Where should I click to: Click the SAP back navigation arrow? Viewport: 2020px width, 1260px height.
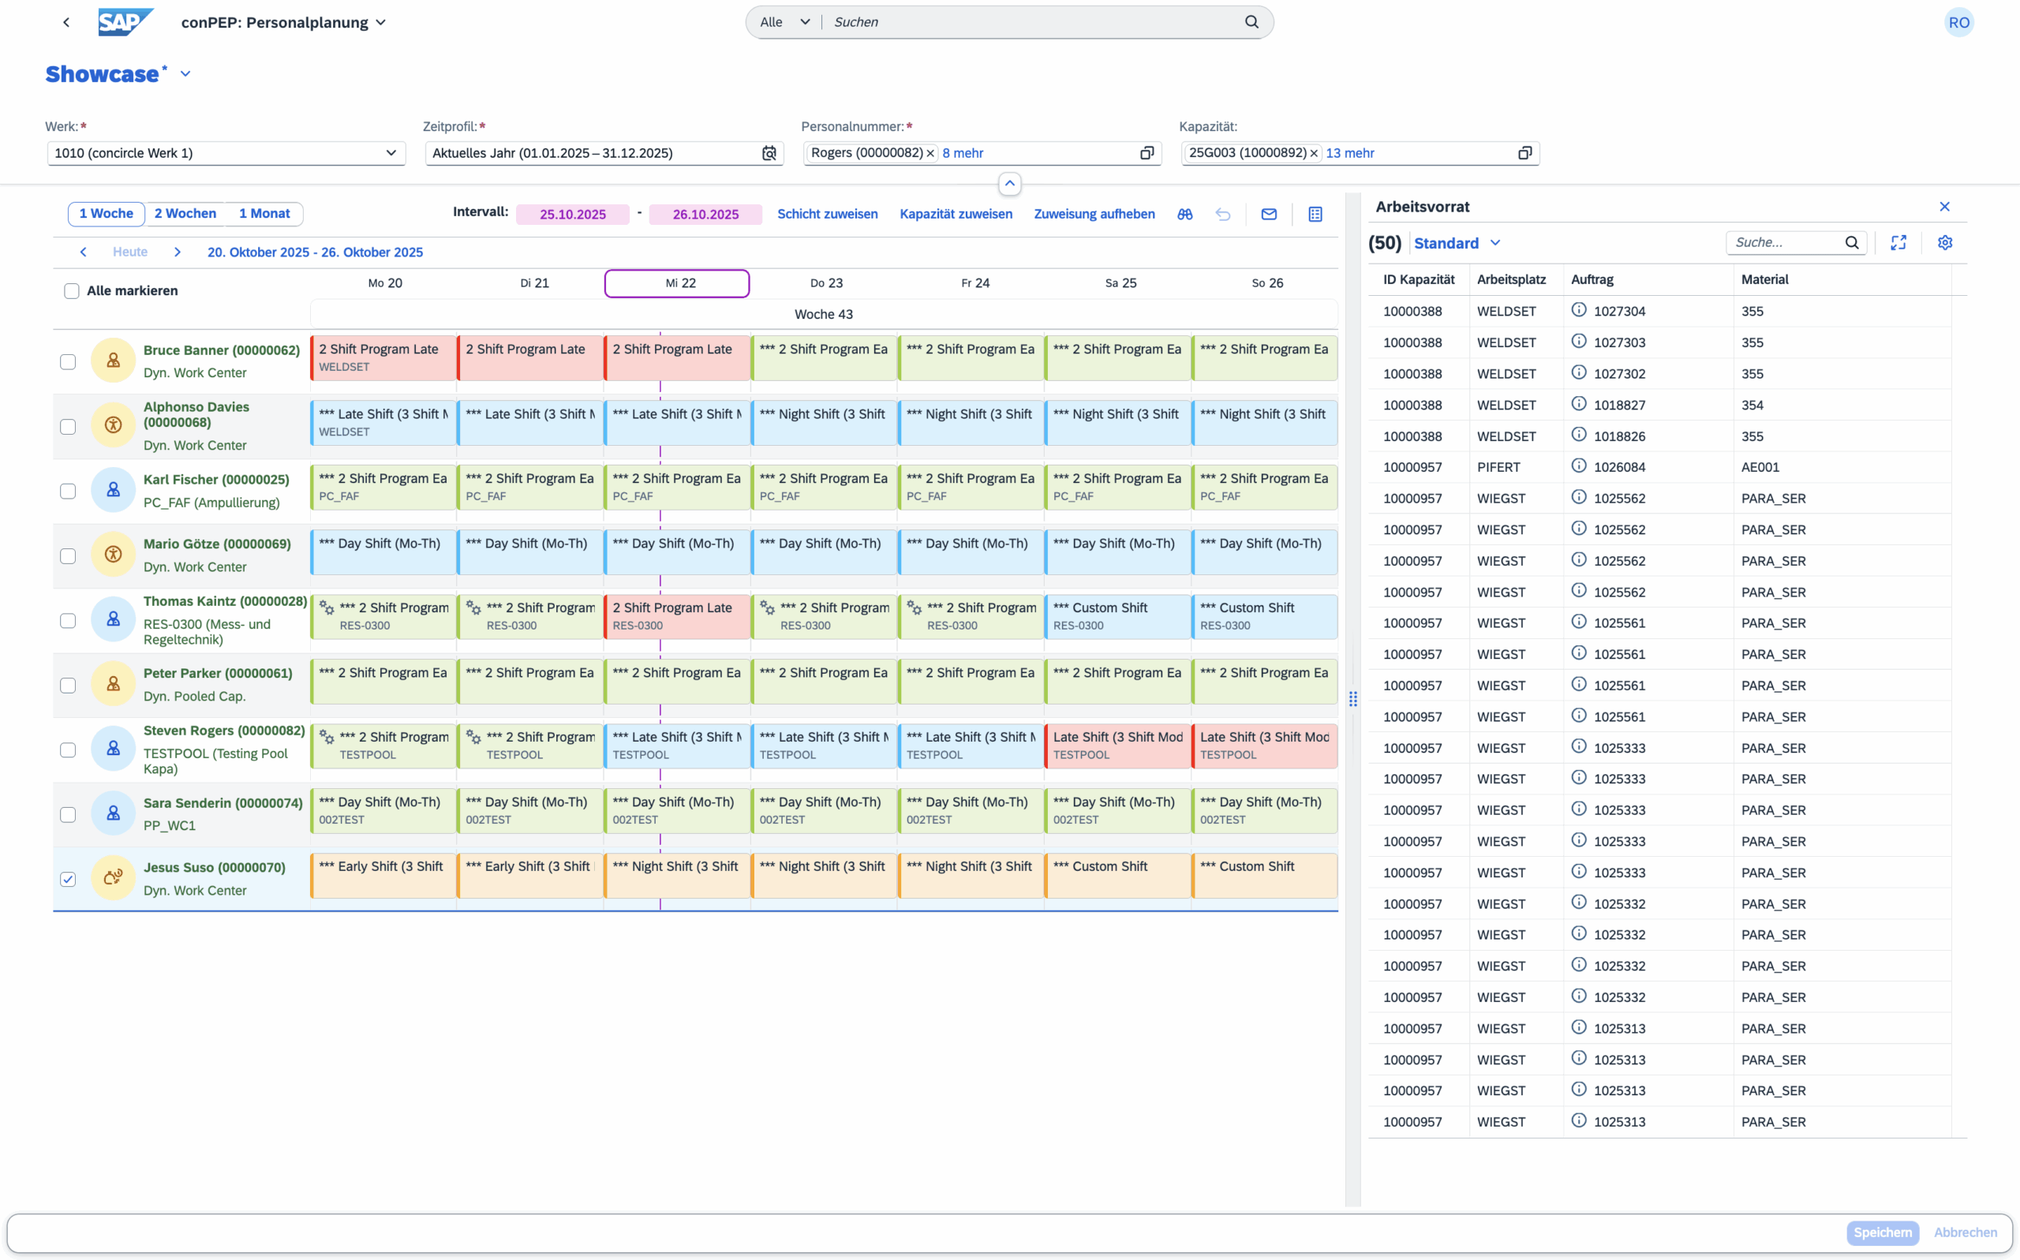click(x=66, y=23)
